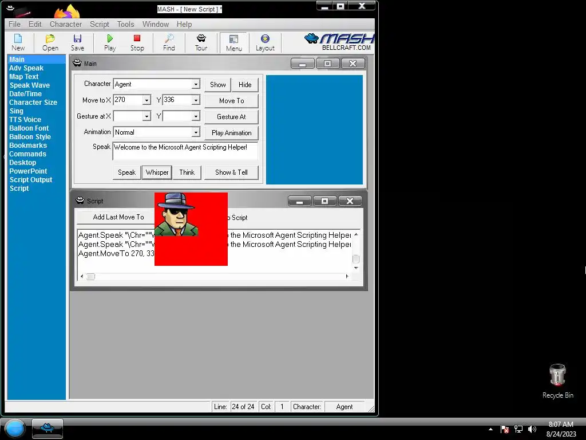The height and width of the screenshot is (440, 586).
Task: Click the Action Center flag icon
Action: point(505,429)
